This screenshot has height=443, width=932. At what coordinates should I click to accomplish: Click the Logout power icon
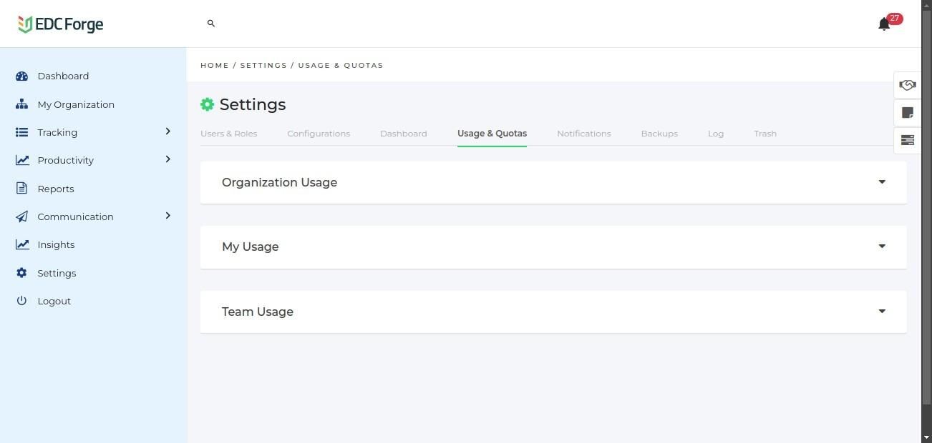click(x=21, y=301)
